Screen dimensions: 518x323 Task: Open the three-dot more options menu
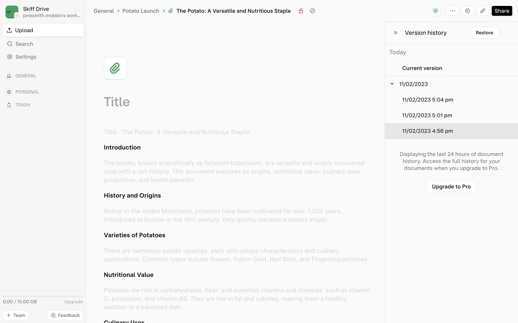(452, 11)
